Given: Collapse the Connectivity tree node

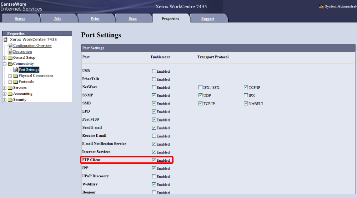Looking at the screenshot, I should point(5,64).
